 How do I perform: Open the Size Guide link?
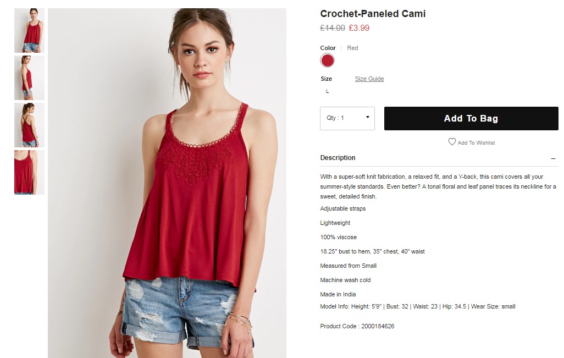pyautogui.click(x=369, y=79)
